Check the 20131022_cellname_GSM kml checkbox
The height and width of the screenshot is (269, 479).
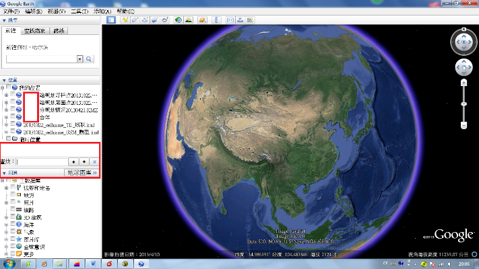[13, 131]
